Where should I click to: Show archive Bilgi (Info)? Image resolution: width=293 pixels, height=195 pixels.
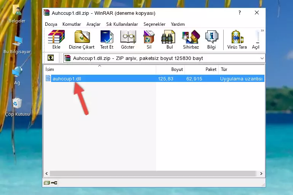click(x=211, y=39)
